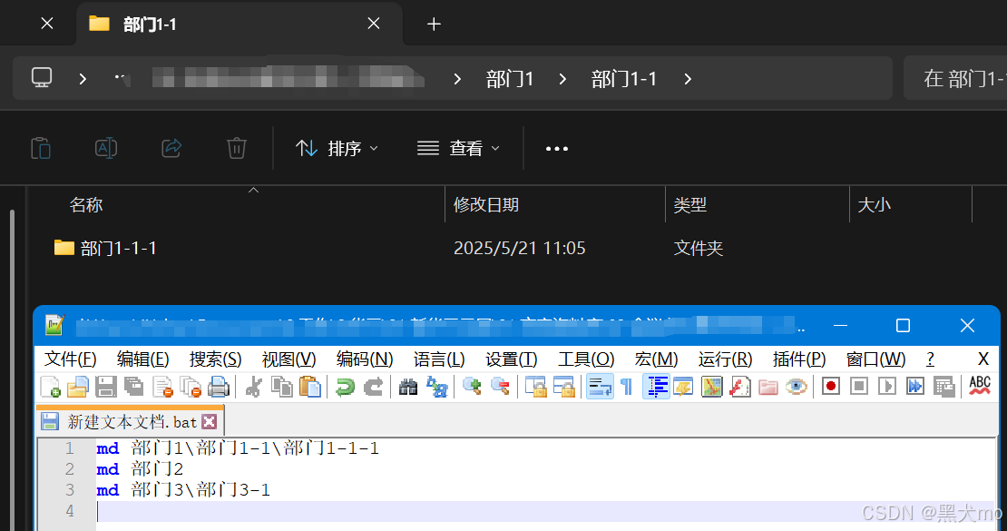Image resolution: width=1007 pixels, height=531 pixels.
Task: Toggle Word wrap in Notepad++ toolbar
Action: point(600,387)
